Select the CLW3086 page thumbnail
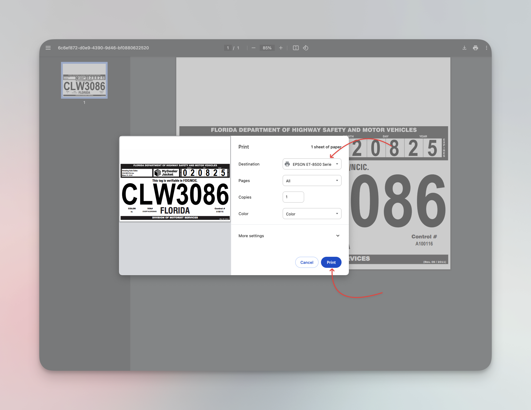 pyautogui.click(x=84, y=80)
